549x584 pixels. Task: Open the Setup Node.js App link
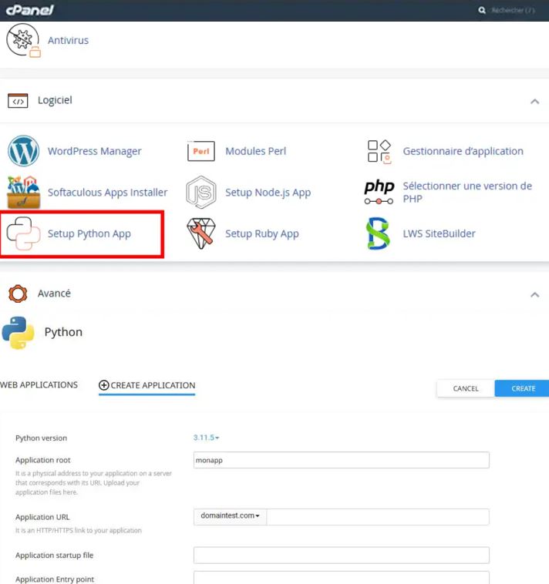click(x=268, y=192)
